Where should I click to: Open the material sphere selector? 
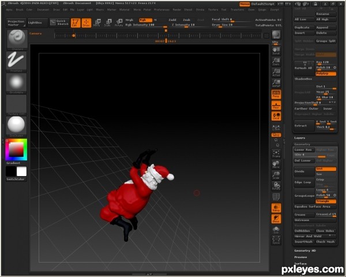(x=17, y=126)
